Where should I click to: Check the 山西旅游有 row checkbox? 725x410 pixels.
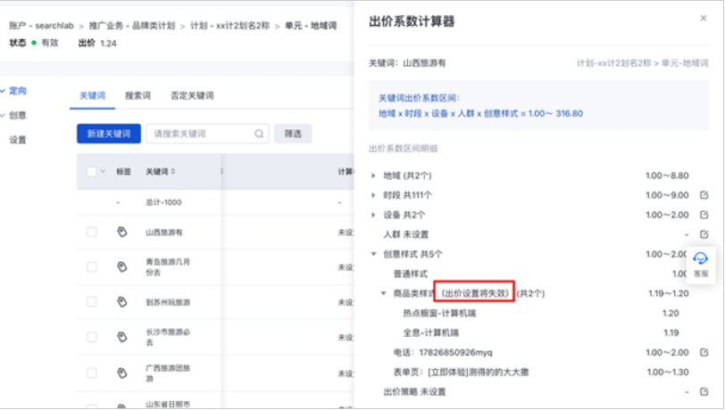[92, 232]
